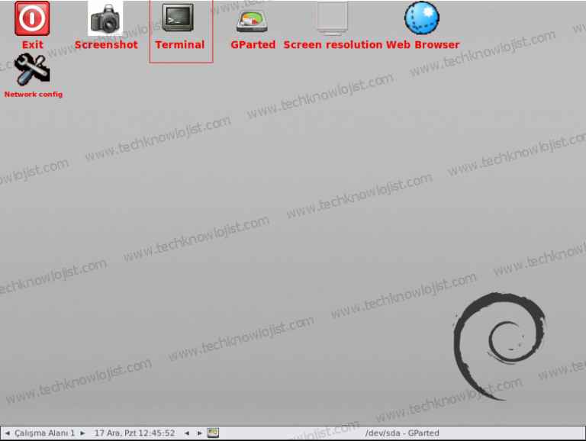Viewport: 586px width, 441px height.
Task: Click the Debian swirl logo on desktop
Action: pos(500,346)
